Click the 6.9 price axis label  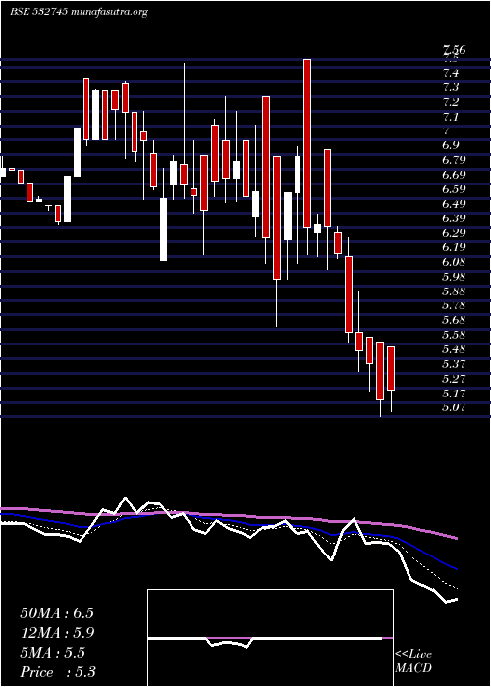click(452, 145)
